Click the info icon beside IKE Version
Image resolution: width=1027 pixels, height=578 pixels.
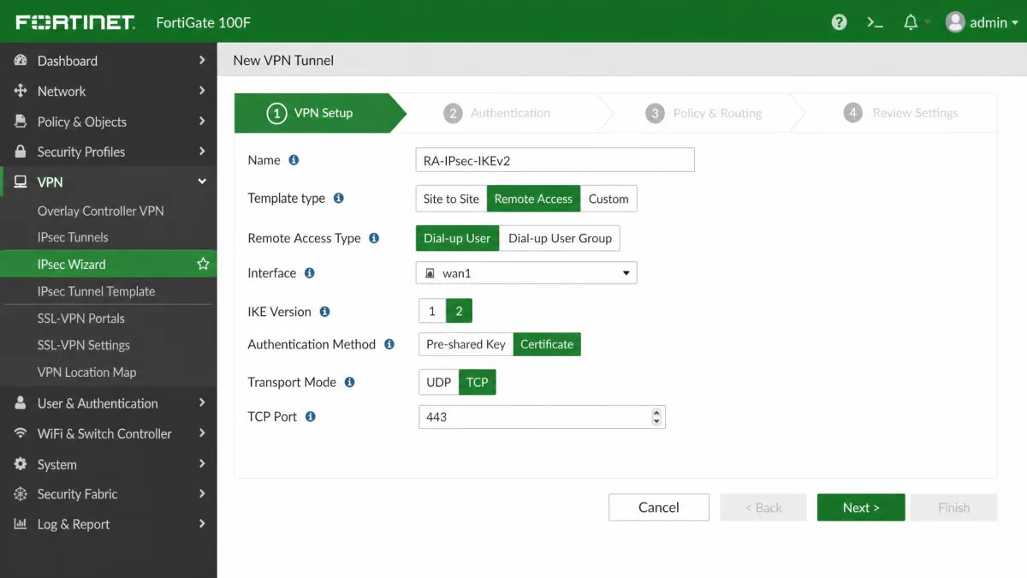[324, 312]
